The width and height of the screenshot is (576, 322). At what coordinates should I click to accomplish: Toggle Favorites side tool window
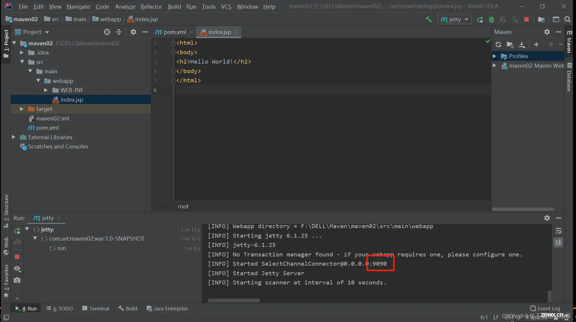pos(6,281)
